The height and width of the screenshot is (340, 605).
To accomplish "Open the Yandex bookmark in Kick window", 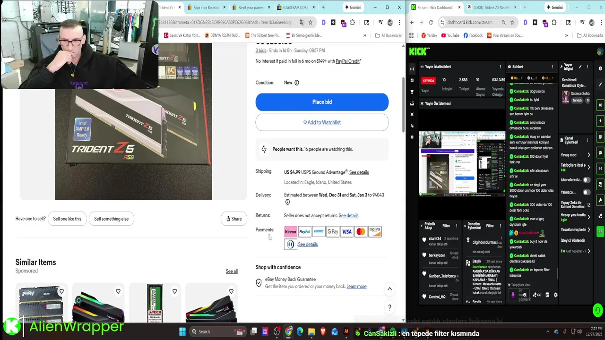I will [x=429, y=35].
